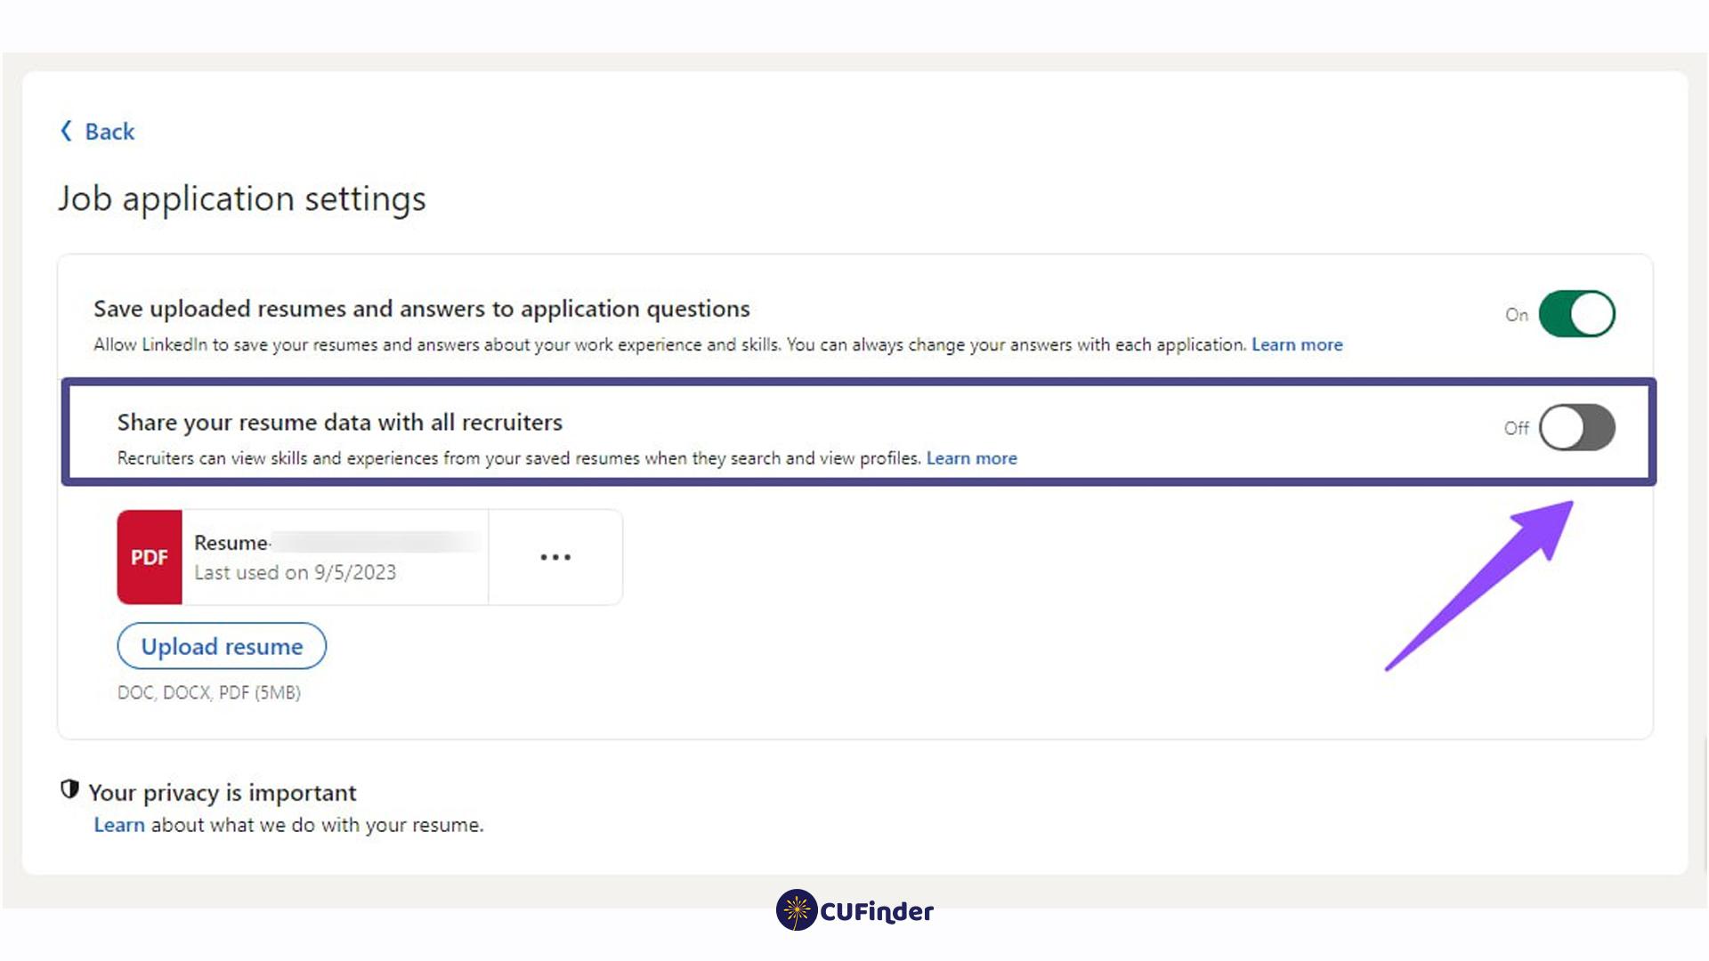Viewport: 1709px width, 961px height.
Task: Open Learn more about saving resumes
Action: (x=1297, y=344)
